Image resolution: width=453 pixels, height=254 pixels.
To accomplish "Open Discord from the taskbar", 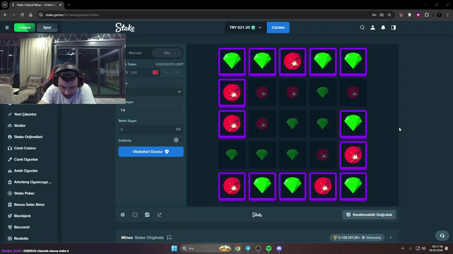I will 279,248.
